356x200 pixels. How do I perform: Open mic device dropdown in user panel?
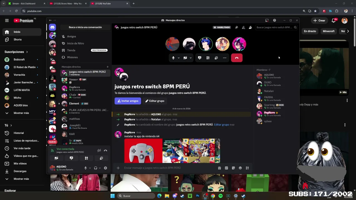90,168
